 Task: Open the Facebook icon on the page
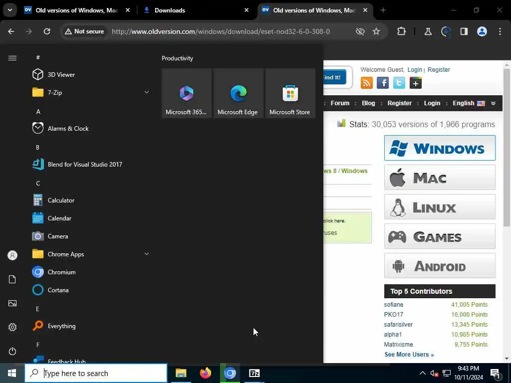(383, 83)
